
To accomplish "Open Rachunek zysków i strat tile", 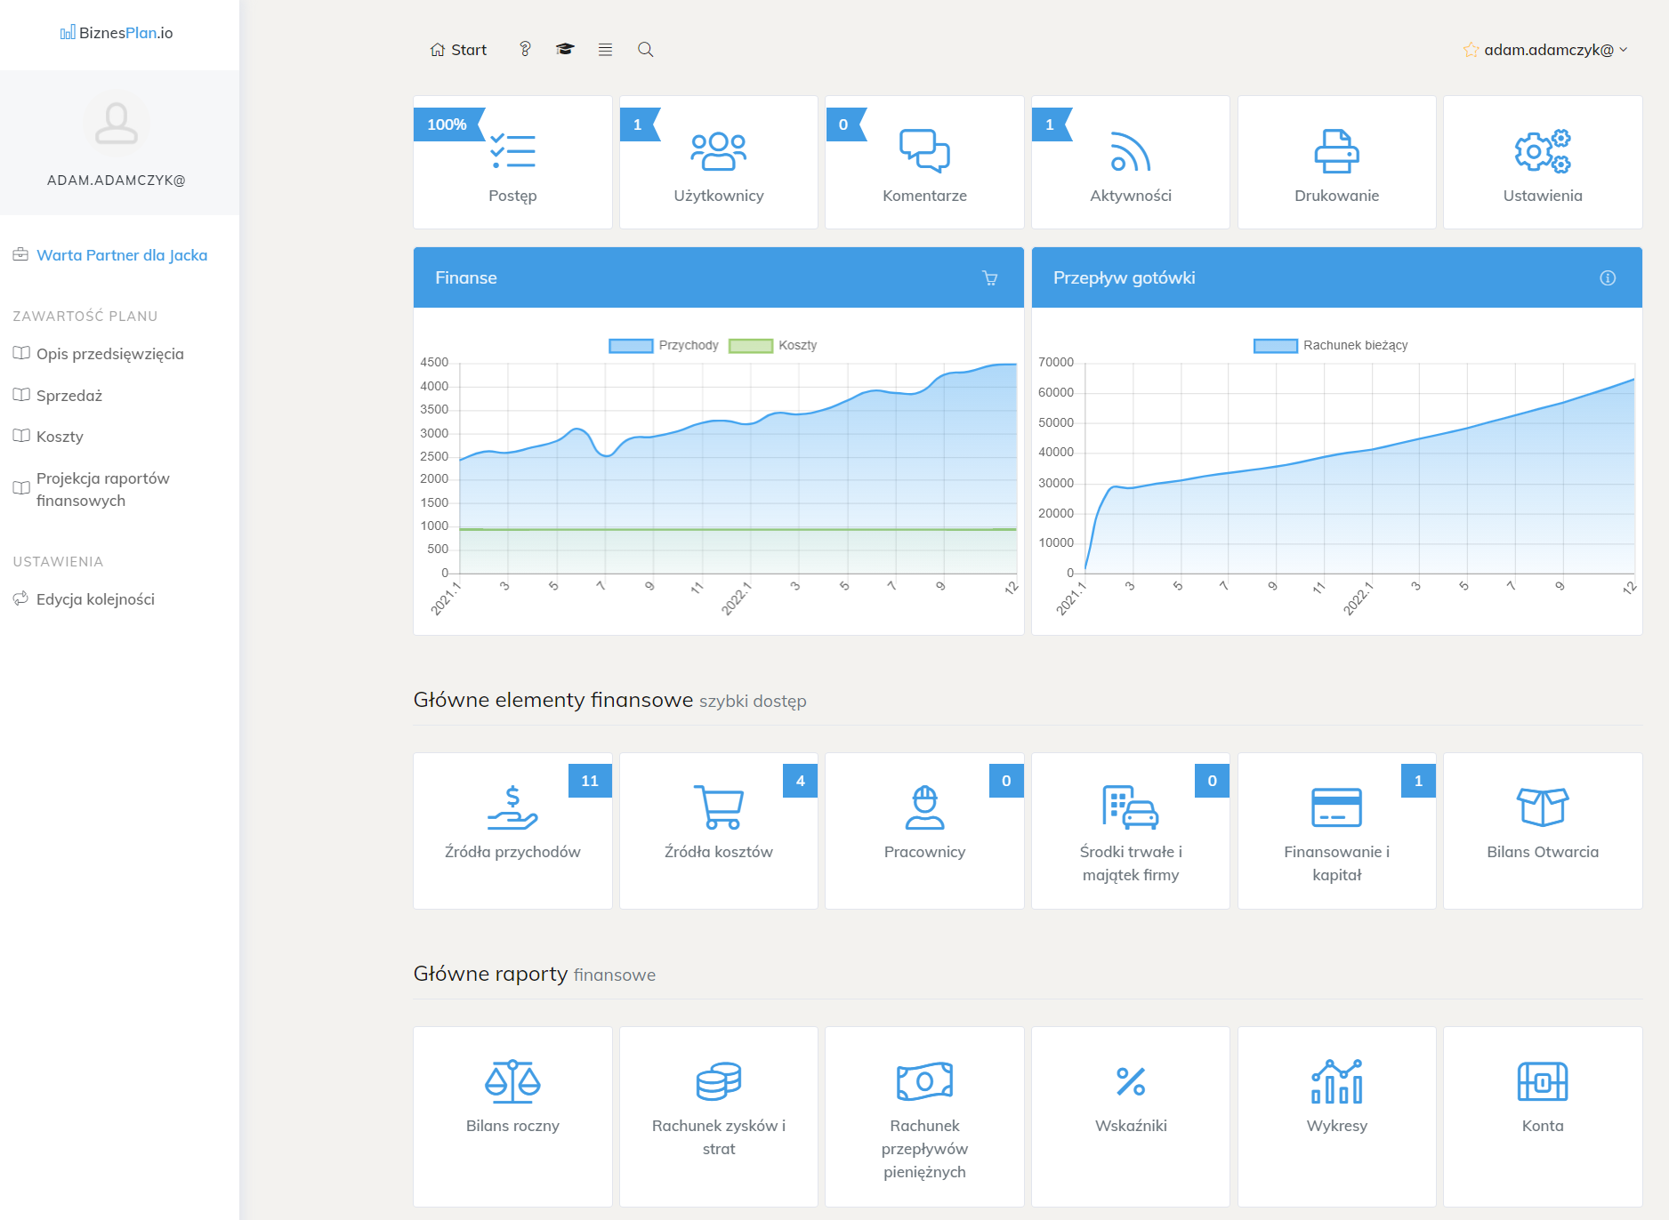I will 719,1117.
